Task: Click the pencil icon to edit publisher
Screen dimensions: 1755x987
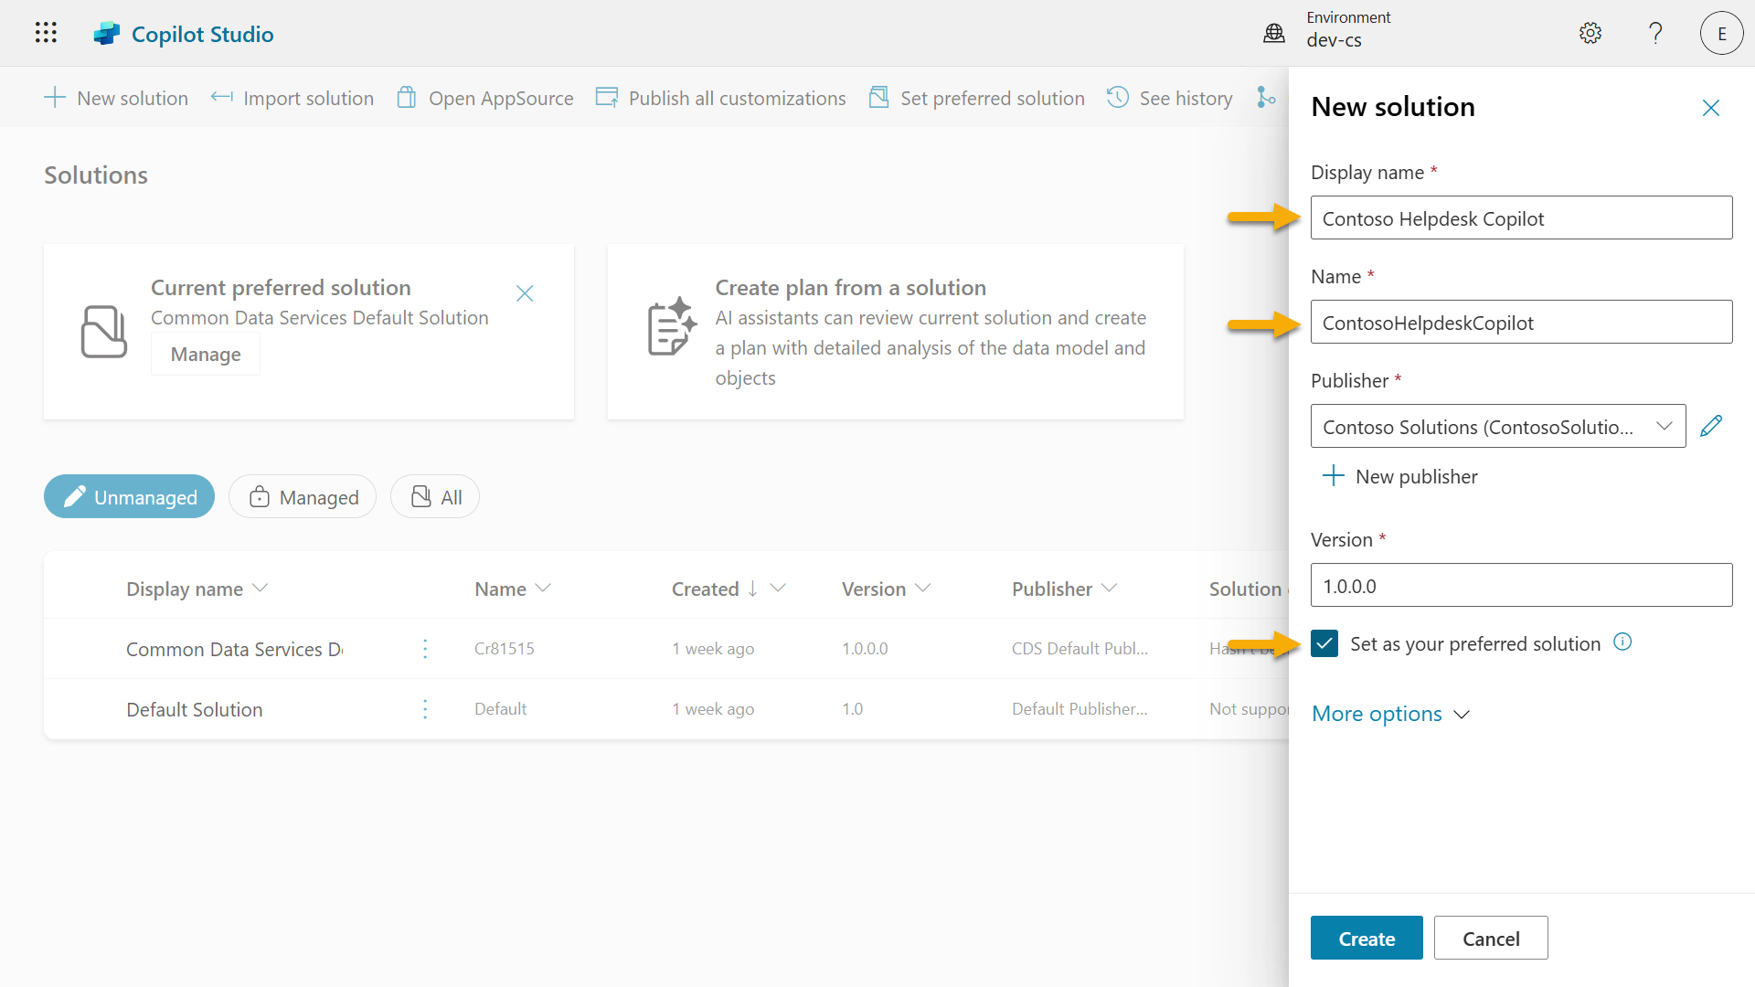Action: [x=1711, y=426]
